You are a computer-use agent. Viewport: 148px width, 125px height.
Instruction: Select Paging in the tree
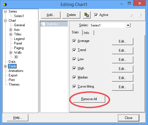point(19,48)
